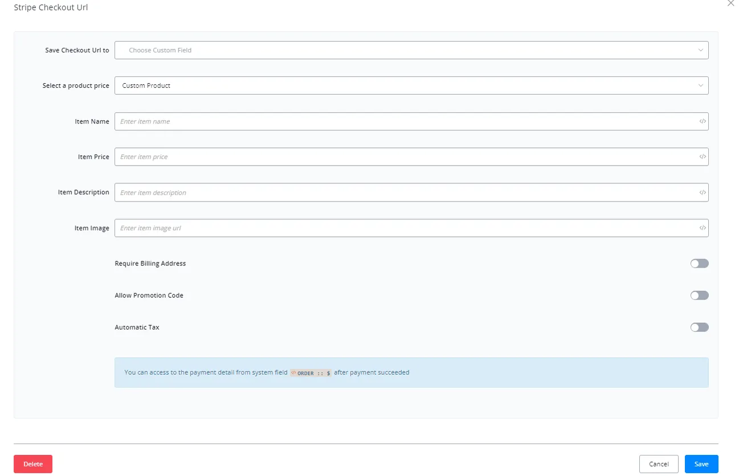Toggle the Automatic Tax switch
This screenshot has width=739, height=476.
tap(699, 327)
